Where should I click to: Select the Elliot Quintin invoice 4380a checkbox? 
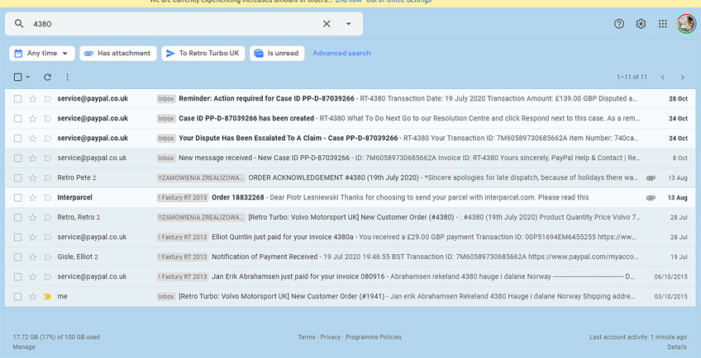pyautogui.click(x=17, y=237)
